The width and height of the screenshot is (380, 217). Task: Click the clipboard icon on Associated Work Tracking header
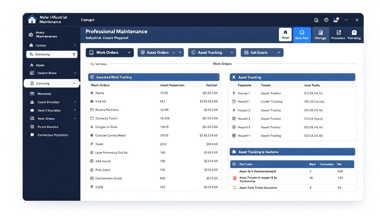click(92, 77)
